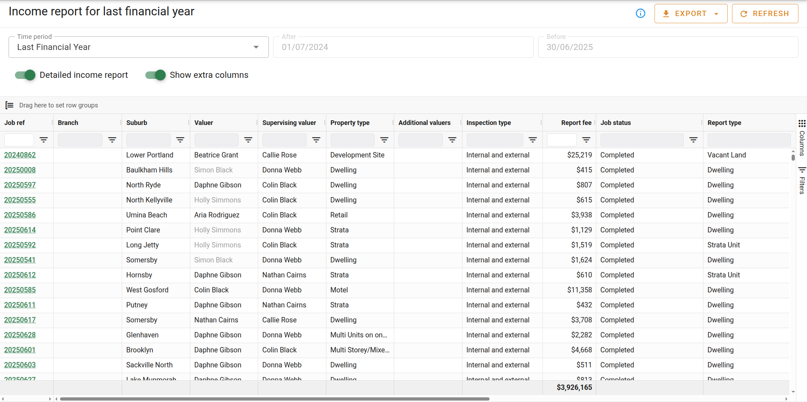The width and height of the screenshot is (807, 402).
Task: Open filter menu for Report fee column
Action: 586,140
